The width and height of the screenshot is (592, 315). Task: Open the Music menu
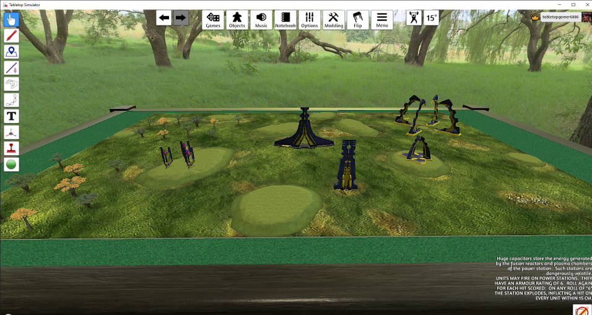pyautogui.click(x=261, y=20)
